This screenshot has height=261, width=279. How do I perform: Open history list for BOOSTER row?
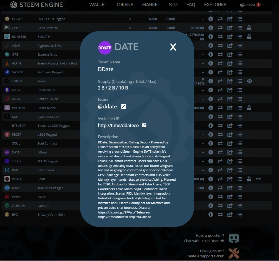tap(240, 36)
